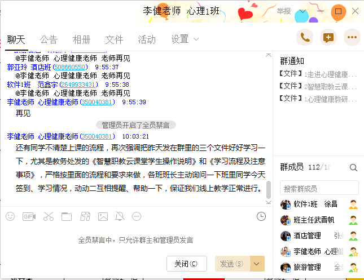Open the three-dots more options button
Screen dimensions: 364x280
(352, 37)
